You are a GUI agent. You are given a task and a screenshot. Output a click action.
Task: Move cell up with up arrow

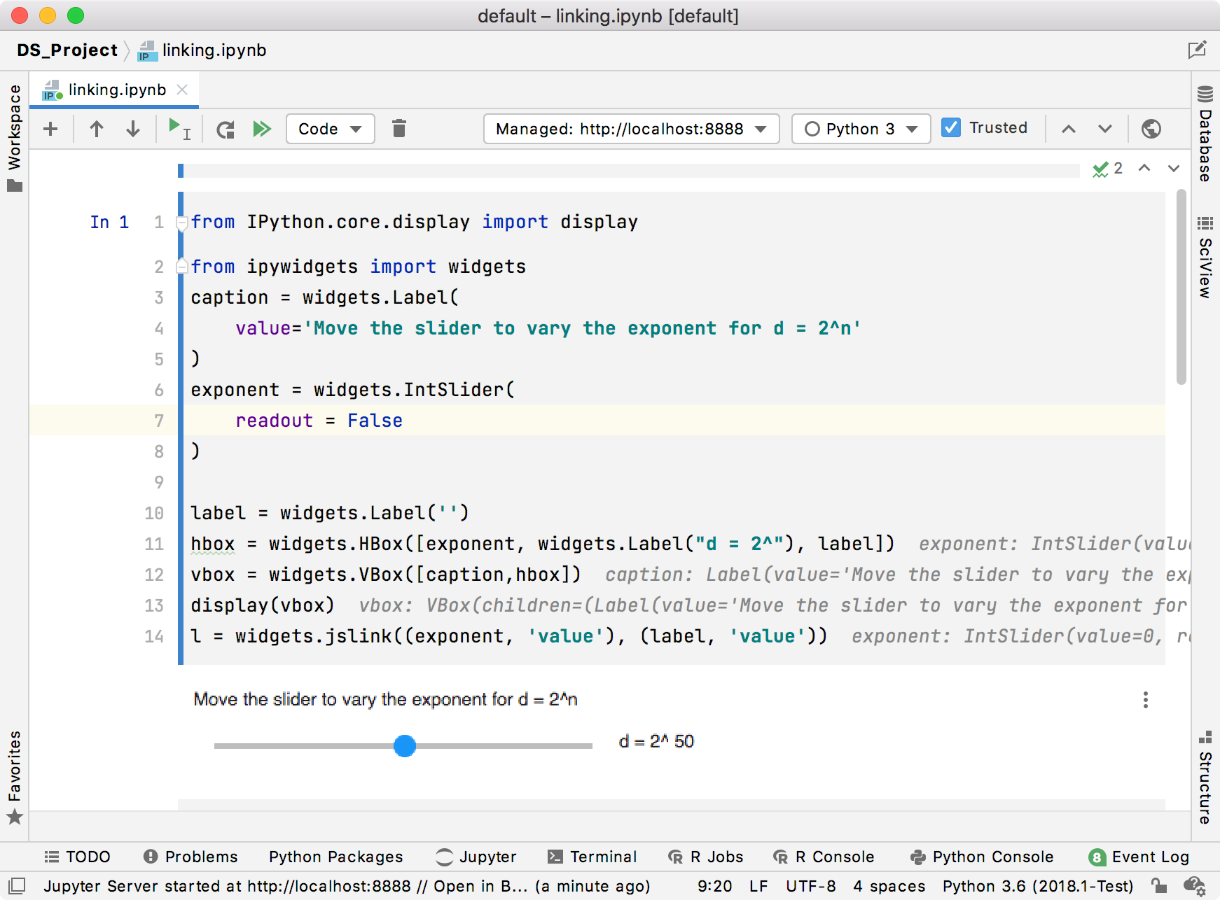coord(97,129)
